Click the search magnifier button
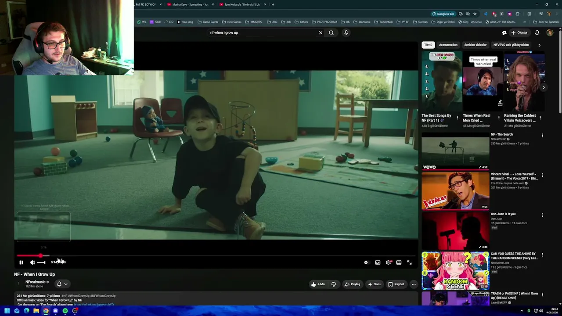Image resolution: width=562 pixels, height=316 pixels. coord(331,32)
